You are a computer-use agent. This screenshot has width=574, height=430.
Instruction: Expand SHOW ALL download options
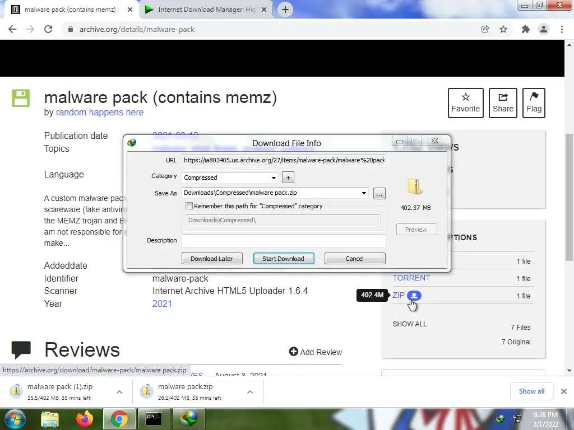click(x=410, y=324)
